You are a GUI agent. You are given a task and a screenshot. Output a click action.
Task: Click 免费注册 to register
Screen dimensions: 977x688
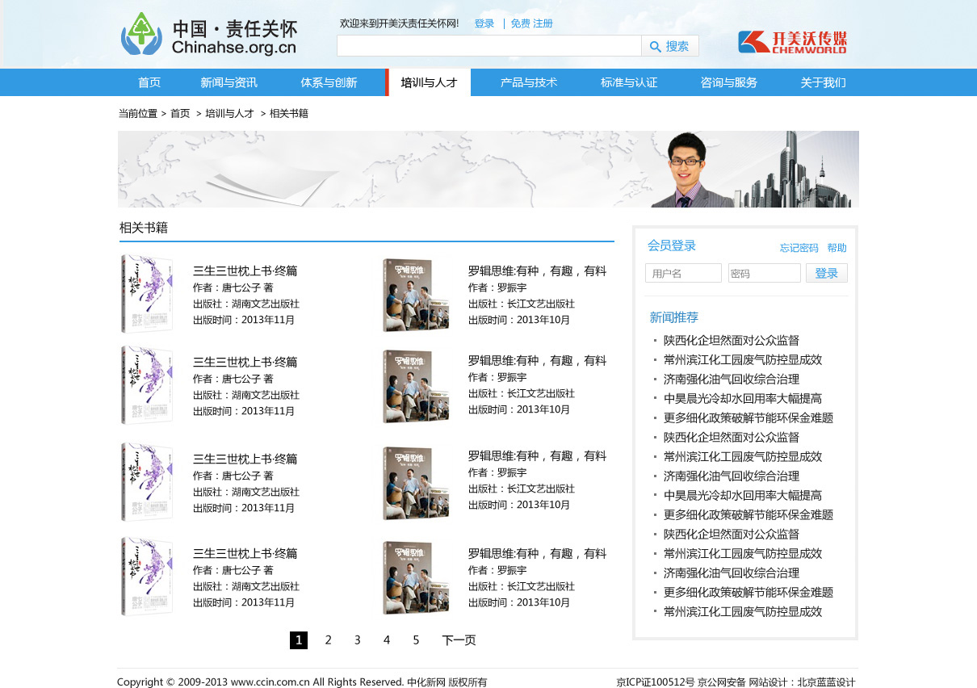click(x=531, y=23)
